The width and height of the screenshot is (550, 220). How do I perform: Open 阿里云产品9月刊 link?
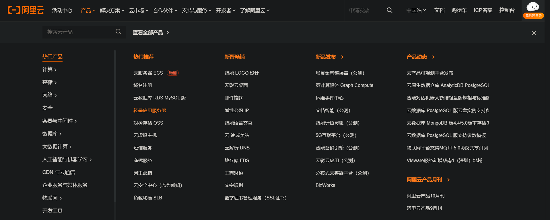point(424,209)
